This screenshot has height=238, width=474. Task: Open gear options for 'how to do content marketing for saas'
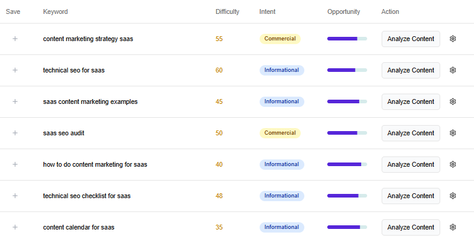tap(452, 164)
